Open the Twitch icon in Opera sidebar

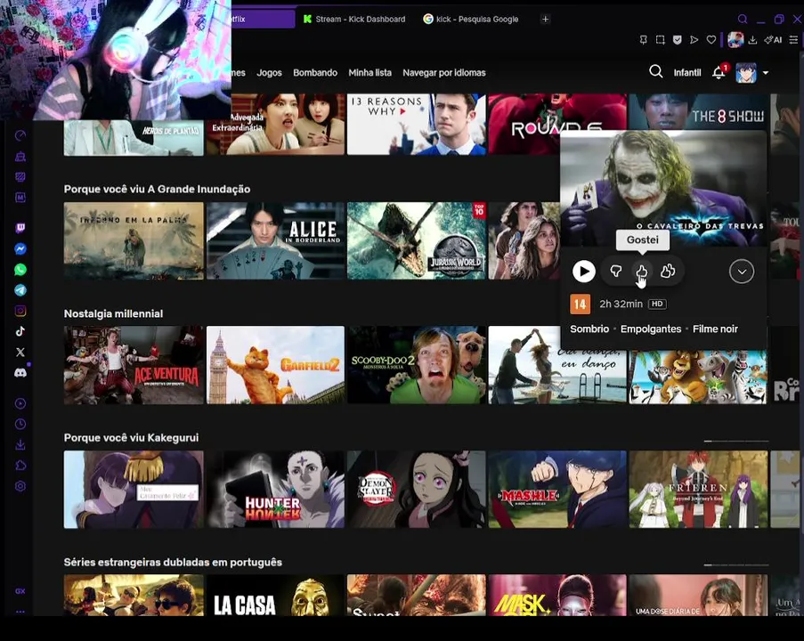pos(20,228)
